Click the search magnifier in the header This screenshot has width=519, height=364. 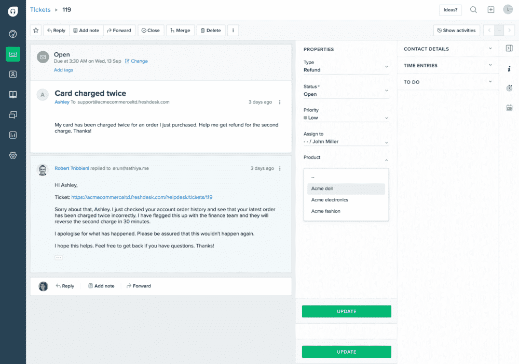[x=473, y=9]
